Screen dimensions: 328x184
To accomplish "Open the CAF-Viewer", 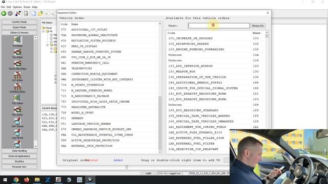I will tap(17, 123).
